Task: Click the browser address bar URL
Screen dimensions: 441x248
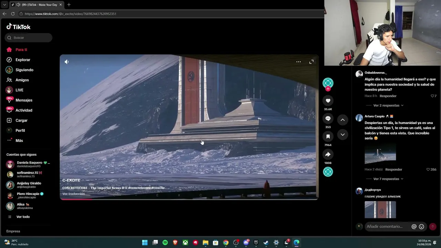Action: (x=70, y=14)
